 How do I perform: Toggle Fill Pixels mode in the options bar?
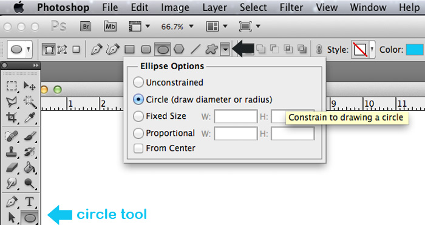pyautogui.click(x=76, y=50)
